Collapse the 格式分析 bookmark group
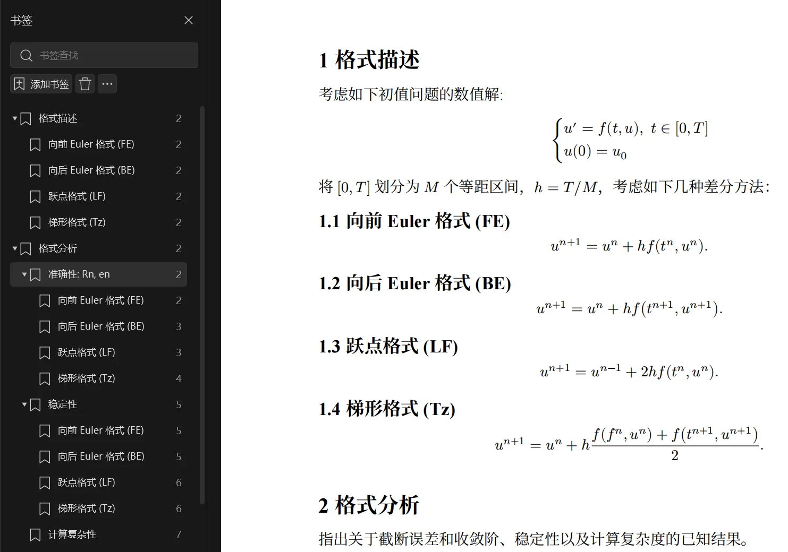The image size is (788, 552). (15, 248)
